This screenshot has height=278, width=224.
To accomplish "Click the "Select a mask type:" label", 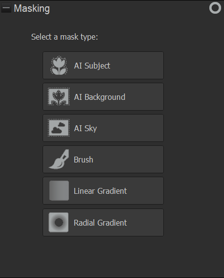I will point(65,37).
